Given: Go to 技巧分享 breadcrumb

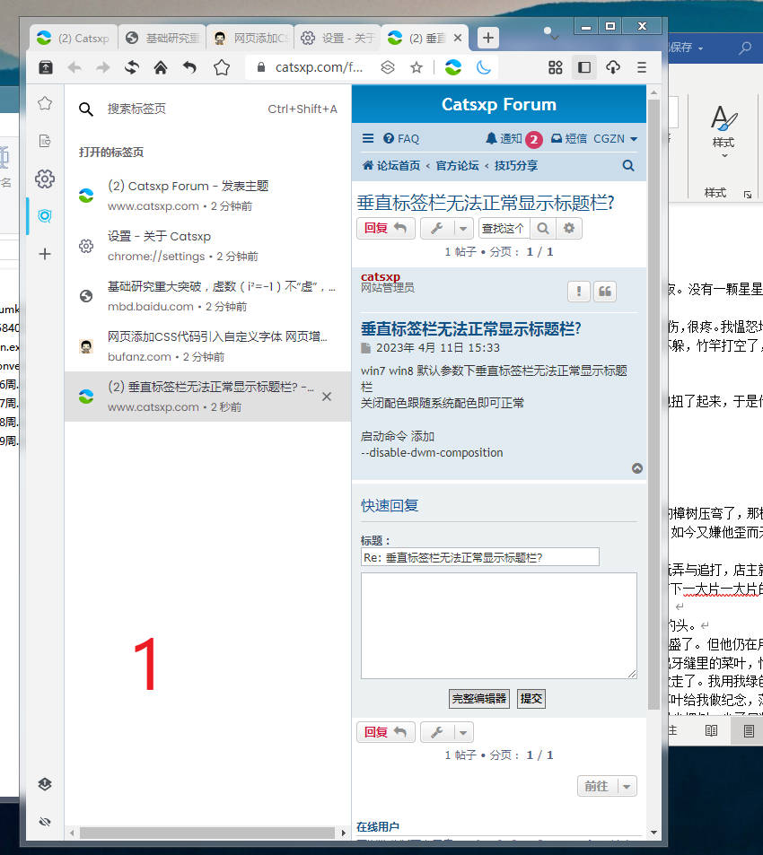Looking at the screenshot, I should click(516, 165).
